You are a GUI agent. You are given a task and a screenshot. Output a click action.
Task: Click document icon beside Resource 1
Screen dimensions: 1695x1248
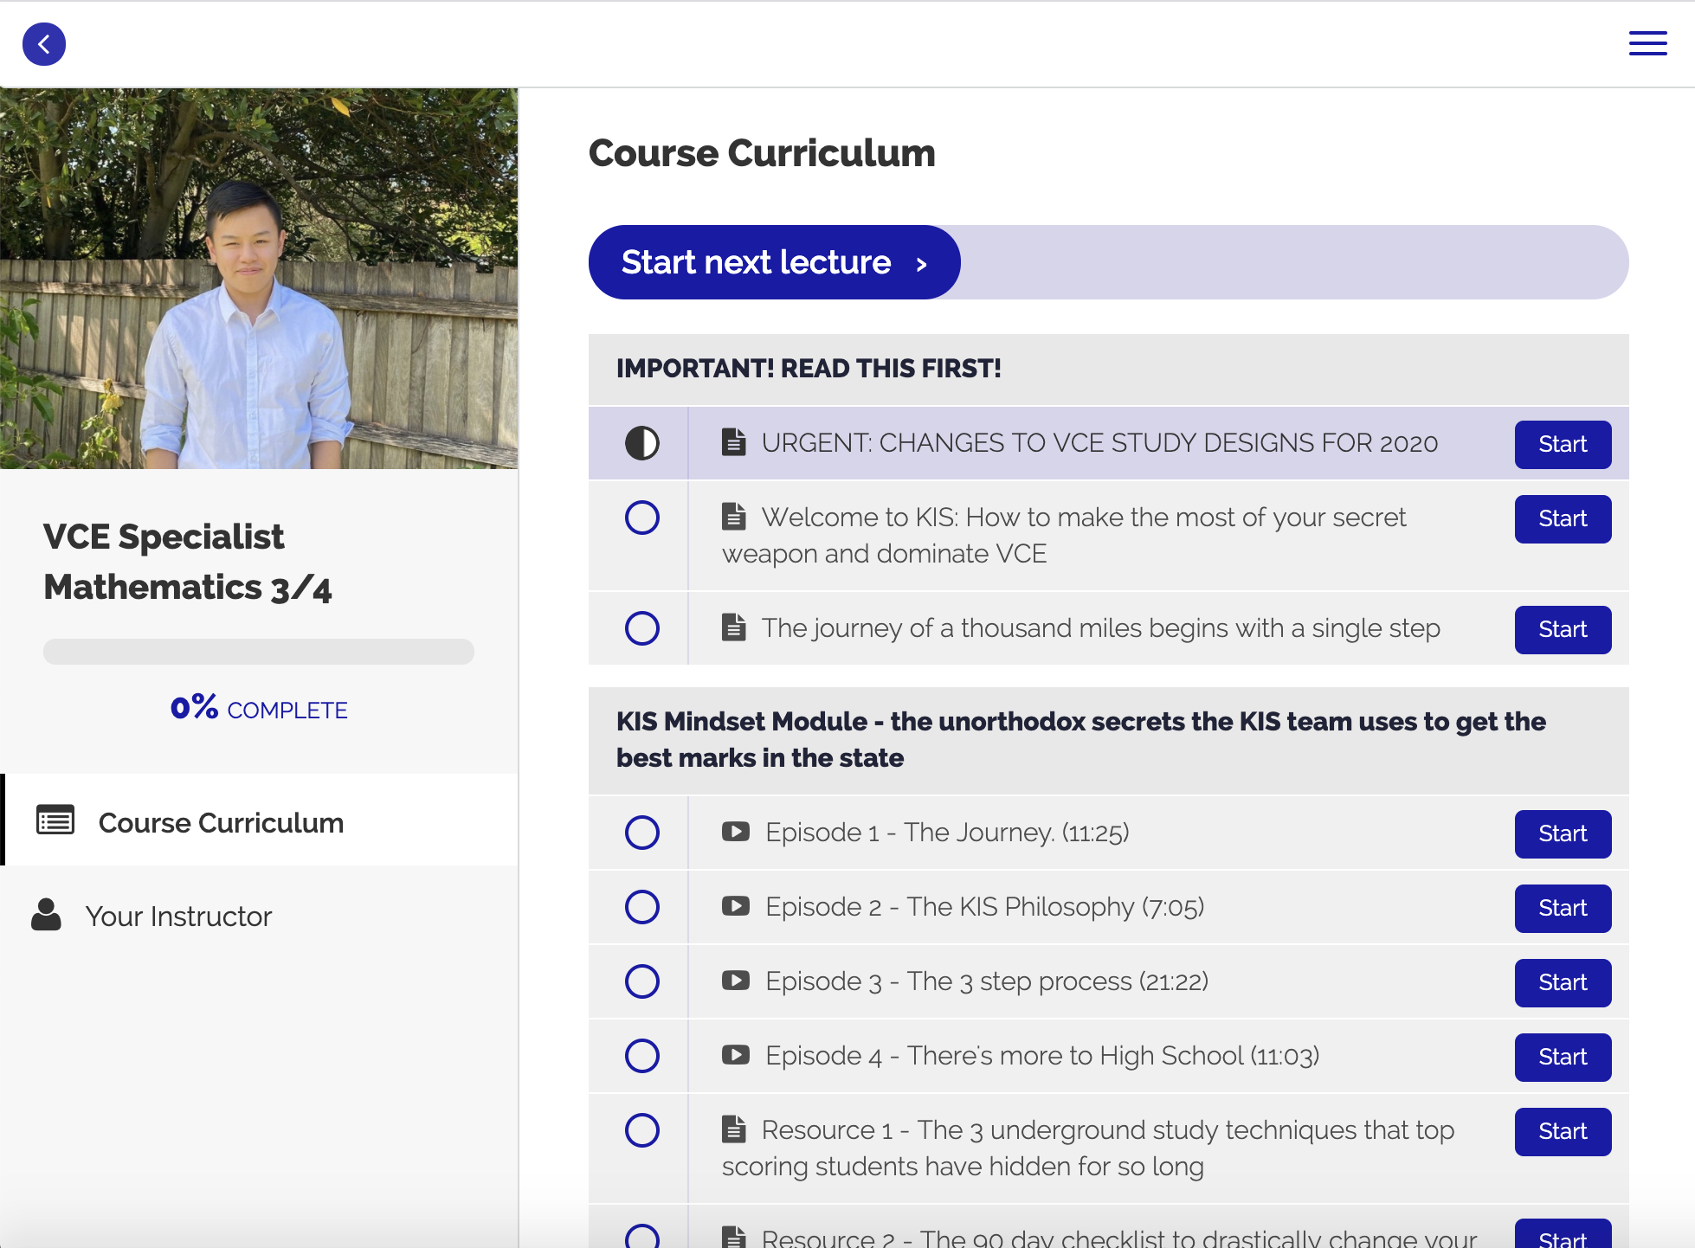[734, 1129]
